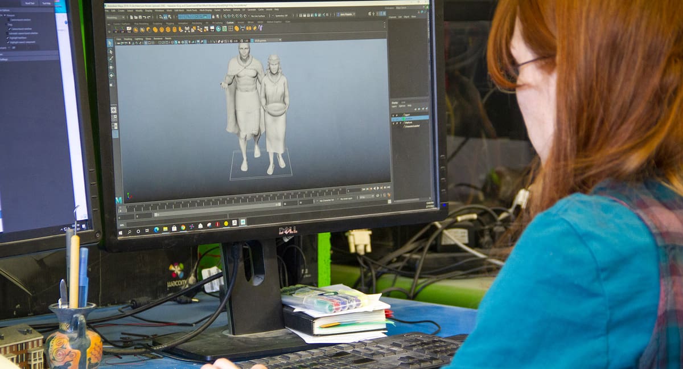Open the Modeling menu set dropdown
Image resolution: width=683 pixels, height=369 pixels.
coord(117,16)
